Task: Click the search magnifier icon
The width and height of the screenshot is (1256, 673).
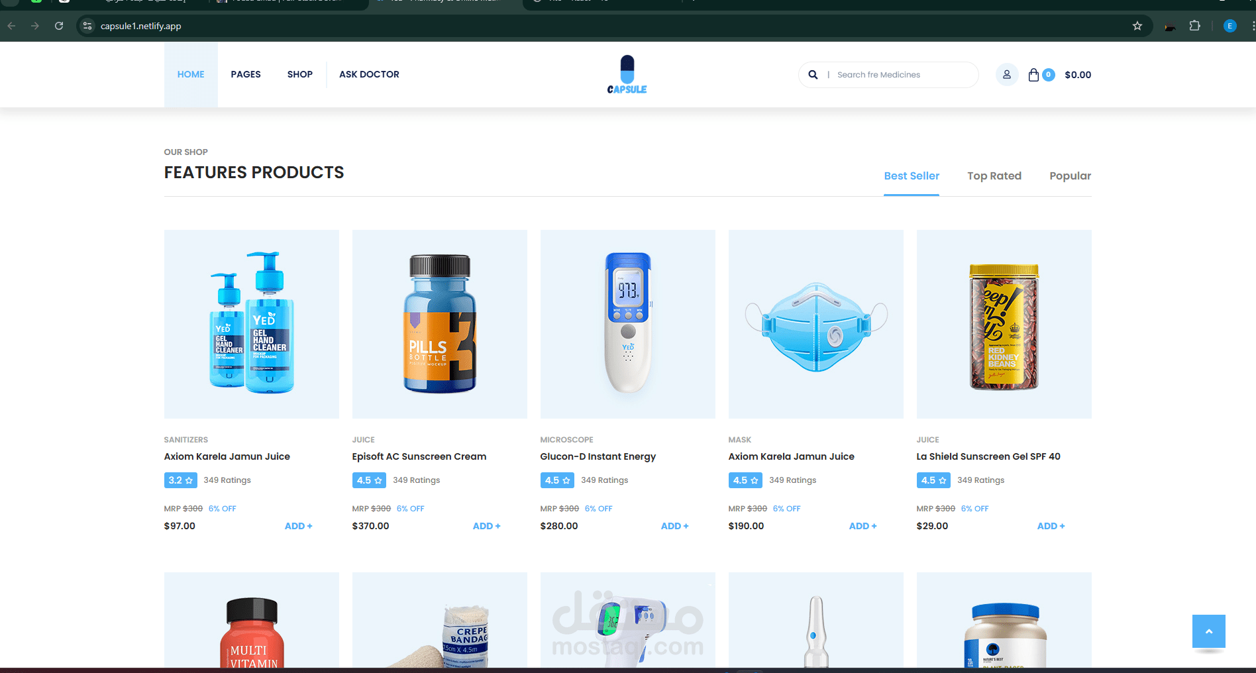Action: tap(813, 75)
